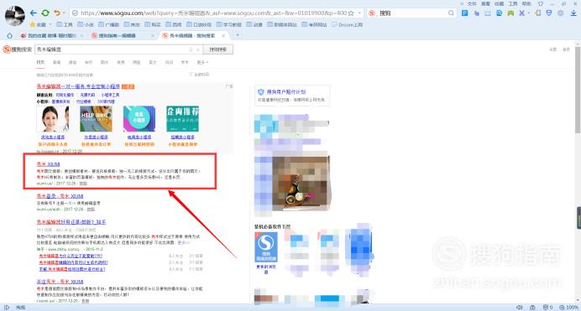The height and width of the screenshot is (311, 581).
Task: Click the scissors screenshot toolbar icon
Action: tap(522, 13)
